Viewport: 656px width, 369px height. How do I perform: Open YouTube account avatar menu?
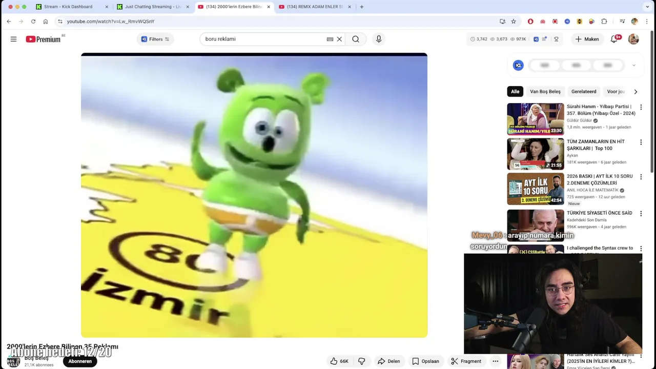coord(634,39)
